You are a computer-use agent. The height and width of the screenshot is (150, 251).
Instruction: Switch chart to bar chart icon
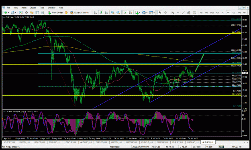pos(96,12)
